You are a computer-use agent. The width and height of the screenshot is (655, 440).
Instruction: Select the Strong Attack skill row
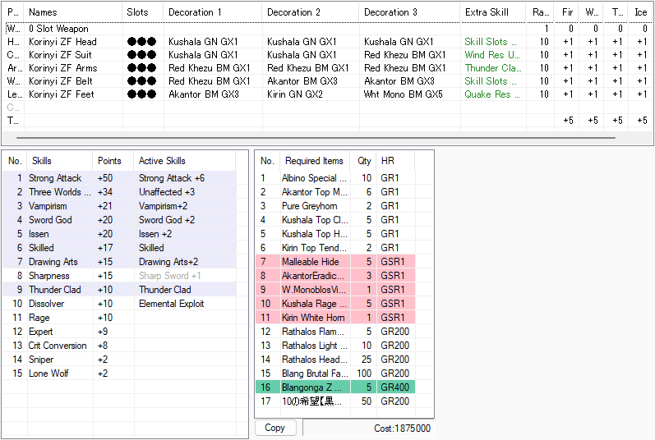[55, 178]
